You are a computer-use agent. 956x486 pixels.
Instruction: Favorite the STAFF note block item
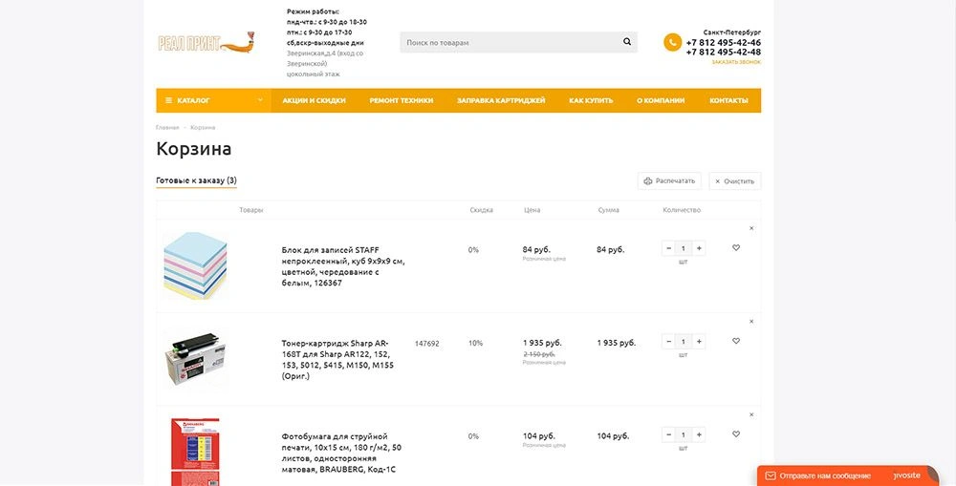pos(736,248)
